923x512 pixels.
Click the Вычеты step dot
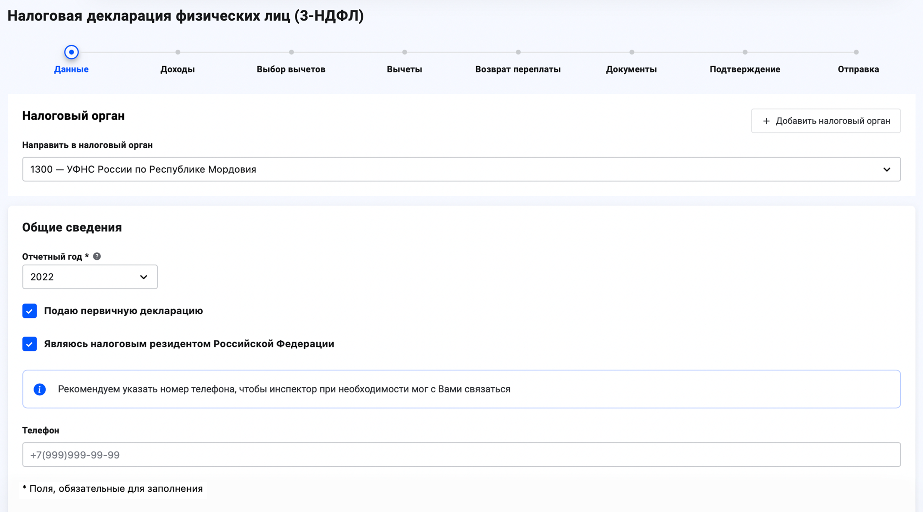click(405, 52)
